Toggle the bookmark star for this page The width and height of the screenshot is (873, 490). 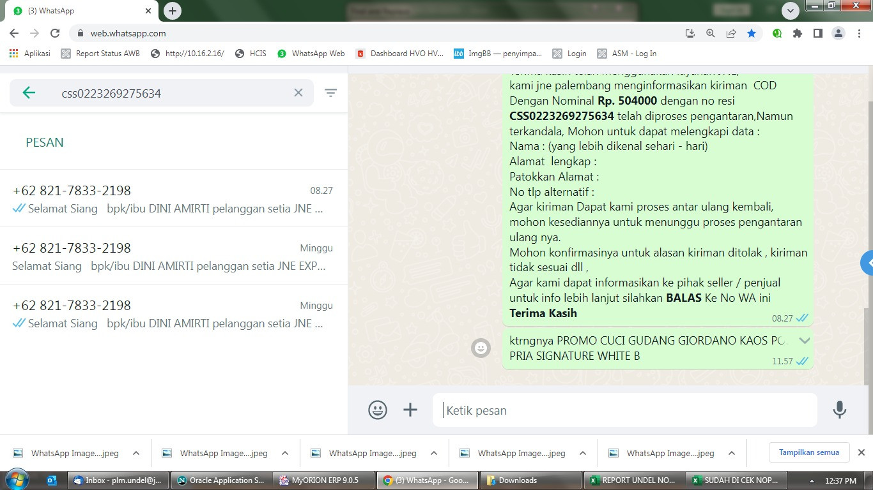click(x=752, y=33)
